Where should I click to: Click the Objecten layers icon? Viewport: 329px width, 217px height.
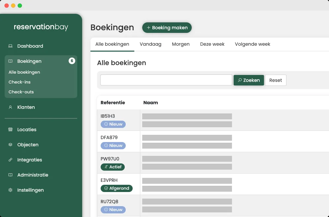[10, 145]
